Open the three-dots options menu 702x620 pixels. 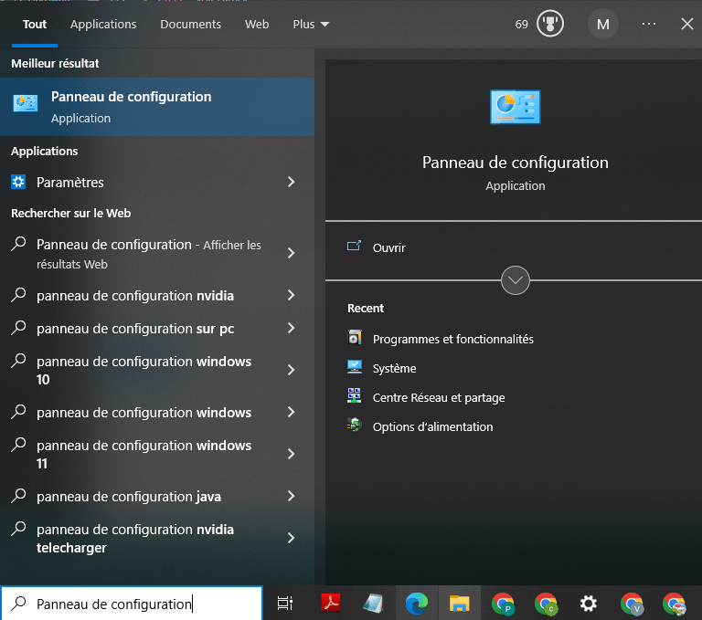[649, 24]
